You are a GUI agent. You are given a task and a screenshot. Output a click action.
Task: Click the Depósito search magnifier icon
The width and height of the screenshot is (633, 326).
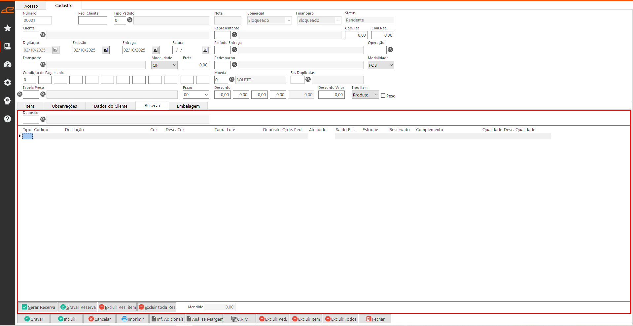click(43, 120)
